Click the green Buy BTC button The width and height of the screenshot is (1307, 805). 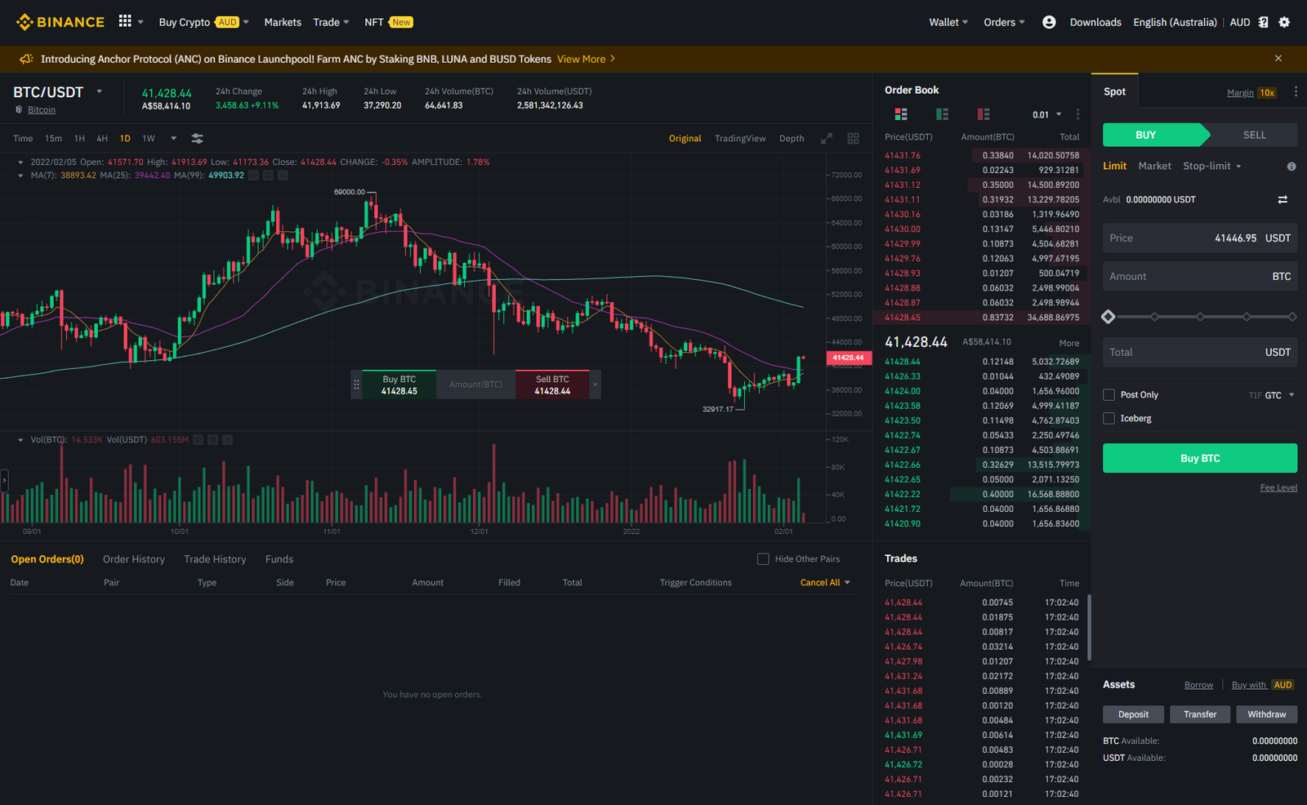(1200, 459)
